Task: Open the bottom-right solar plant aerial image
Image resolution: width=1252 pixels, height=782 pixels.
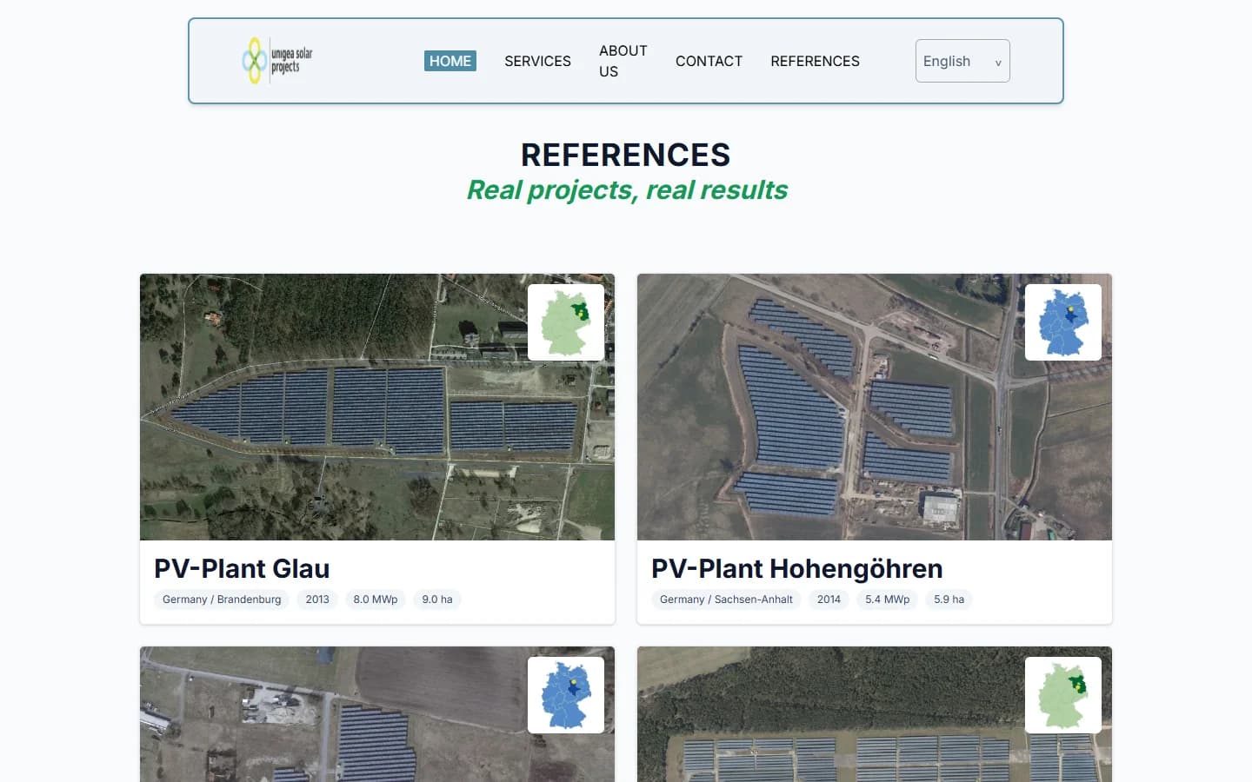Action: [x=875, y=714]
